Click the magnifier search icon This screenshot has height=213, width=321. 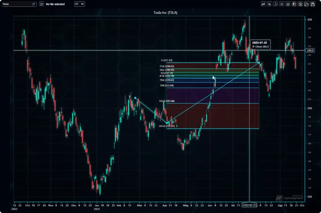(34, 4)
